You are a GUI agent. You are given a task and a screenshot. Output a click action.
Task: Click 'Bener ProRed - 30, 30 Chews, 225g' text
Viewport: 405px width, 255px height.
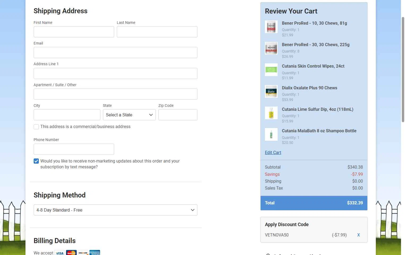point(316,45)
